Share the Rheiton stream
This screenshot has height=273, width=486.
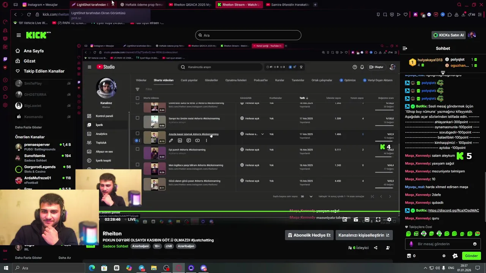[376, 248]
